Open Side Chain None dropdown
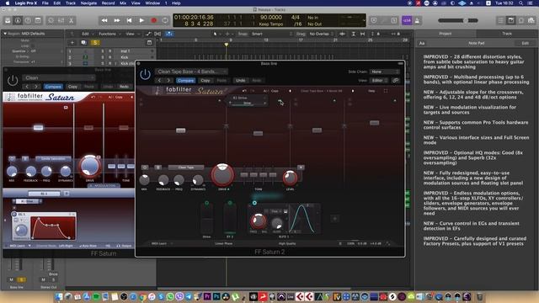539x303 pixels. pyautogui.click(x=385, y=72)
